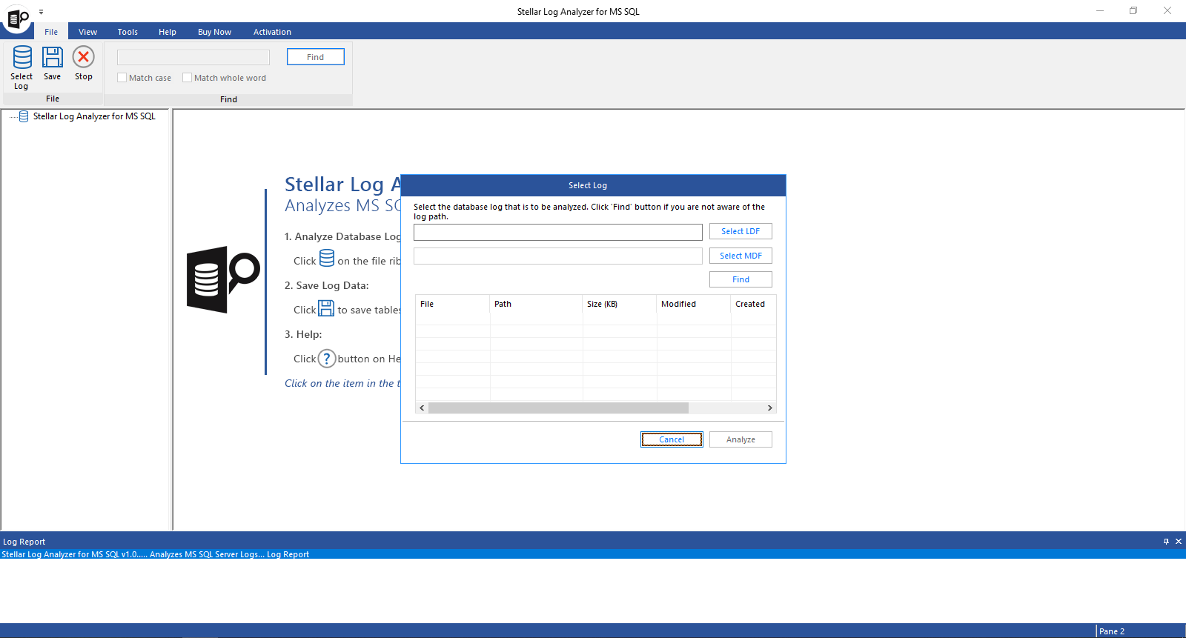This screenshot has height=638, width=1186.
Task: Select the Stellar Log Analyzer tree item
Action: click(x=94, y=116)
